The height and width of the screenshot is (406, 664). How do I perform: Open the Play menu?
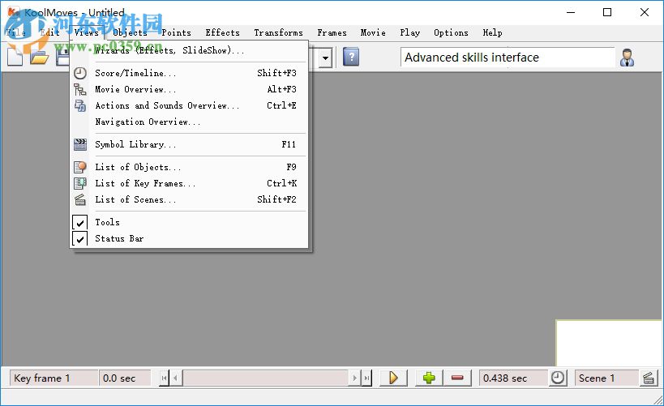410,32
